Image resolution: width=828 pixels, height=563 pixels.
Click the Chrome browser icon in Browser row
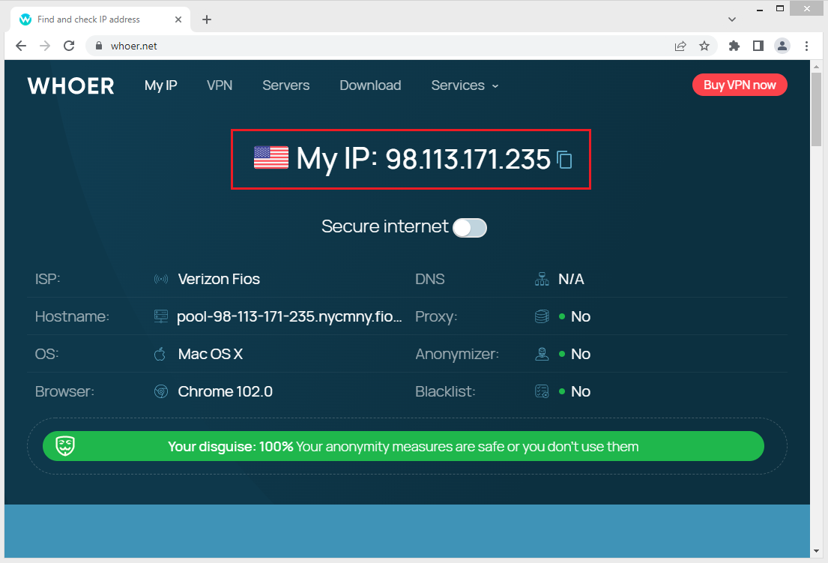click(161, 391)
